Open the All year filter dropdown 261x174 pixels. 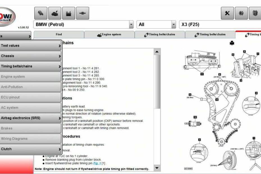tap(156, 25)
